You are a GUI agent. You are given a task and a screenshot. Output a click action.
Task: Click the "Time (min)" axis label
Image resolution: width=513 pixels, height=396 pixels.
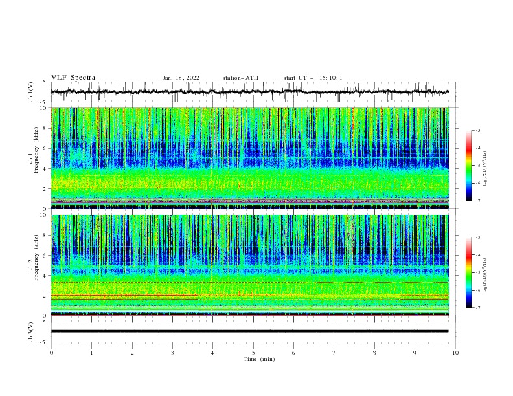[x=259, y=359]
